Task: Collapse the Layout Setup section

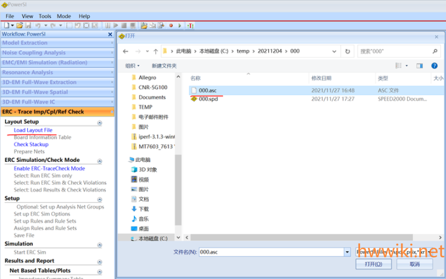Action: 100,123
